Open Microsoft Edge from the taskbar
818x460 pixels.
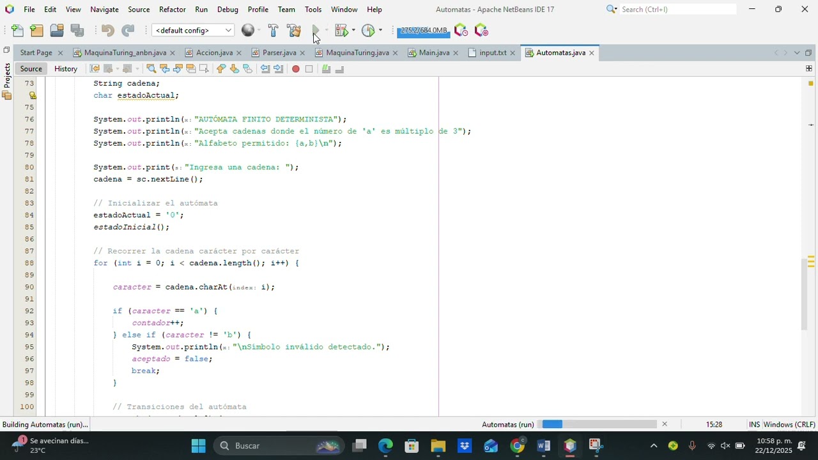[385, 445]
